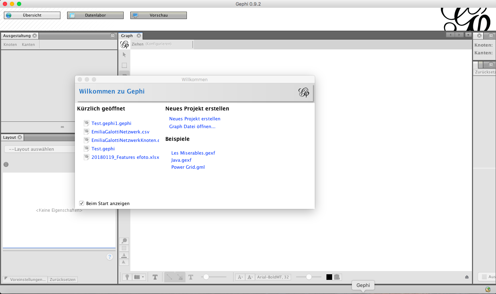
Task: Click the file icon beside Test.gephi1.gephi
Action: (87, 123)
